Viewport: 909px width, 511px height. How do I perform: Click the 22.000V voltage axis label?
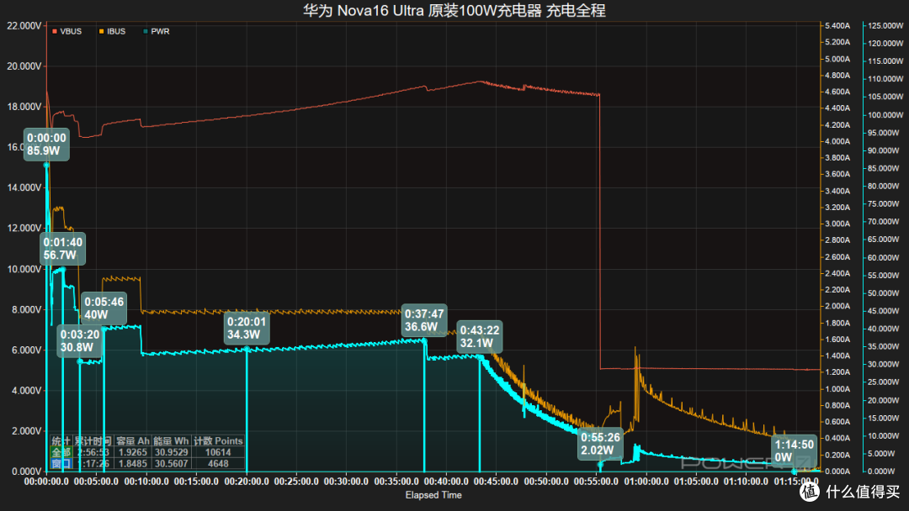24,25
